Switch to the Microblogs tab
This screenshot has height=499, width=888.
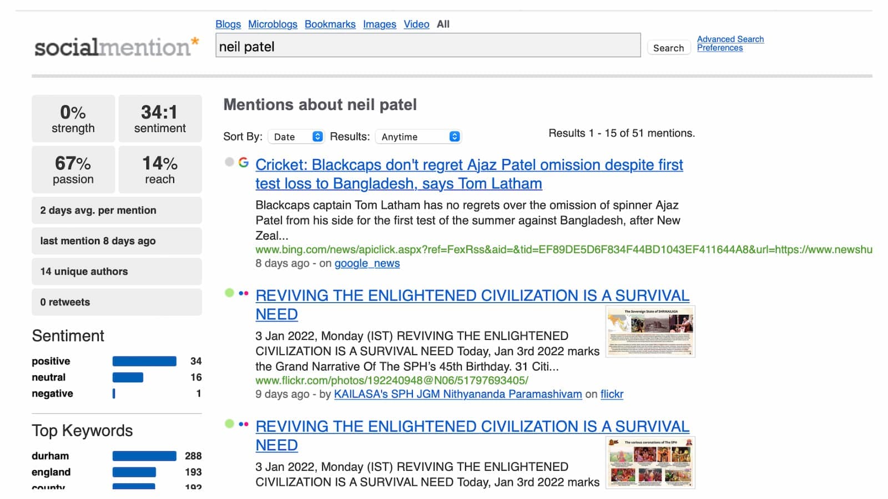point(273,24)
